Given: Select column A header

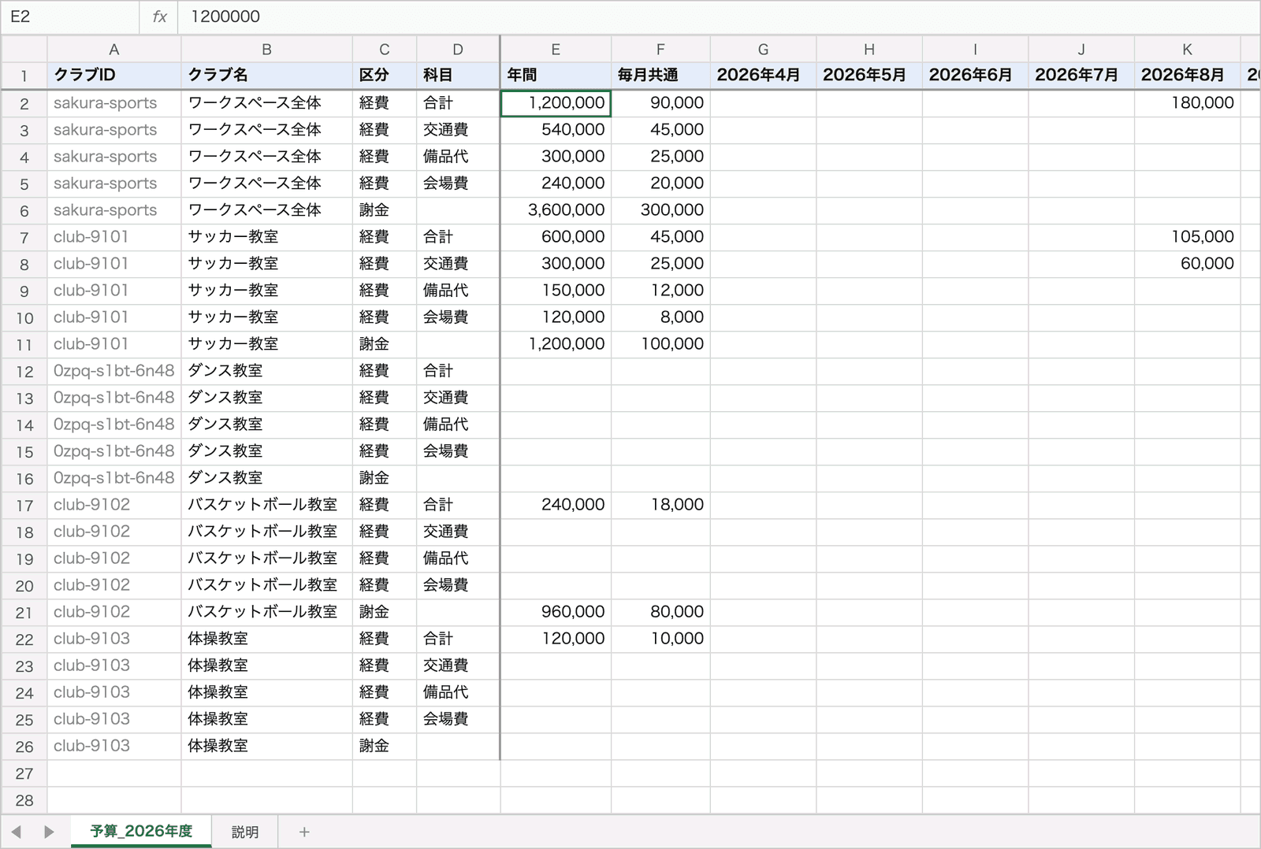Looking at the screenshot, I should coord(114,50).
